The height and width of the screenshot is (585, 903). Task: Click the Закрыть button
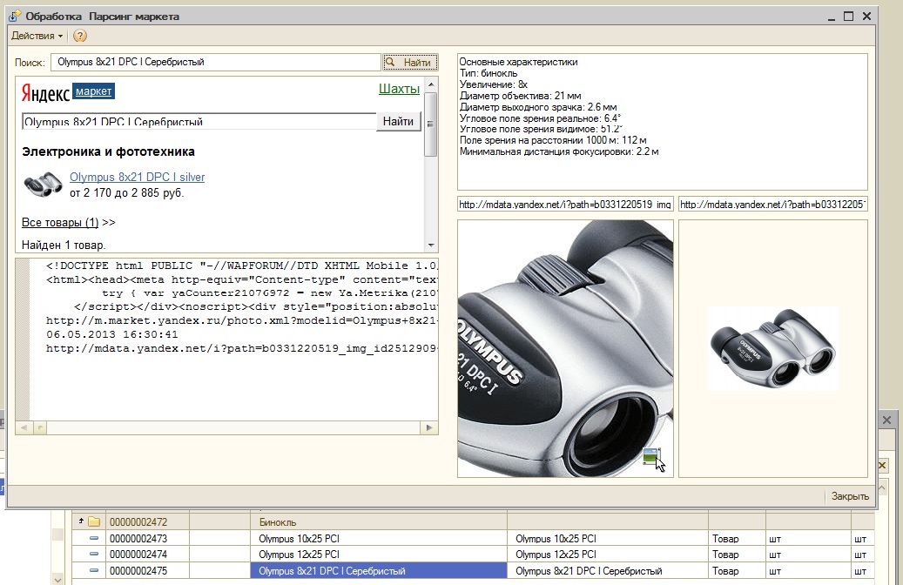849,496
